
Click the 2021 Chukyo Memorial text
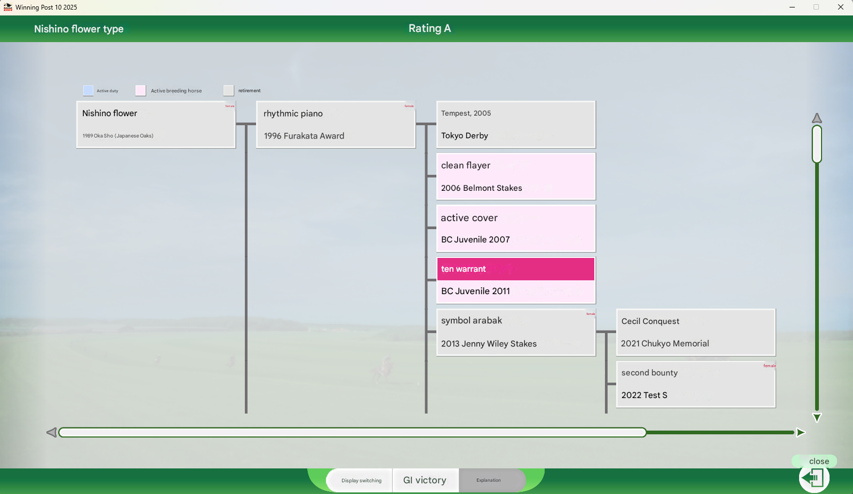coord(665,344)
